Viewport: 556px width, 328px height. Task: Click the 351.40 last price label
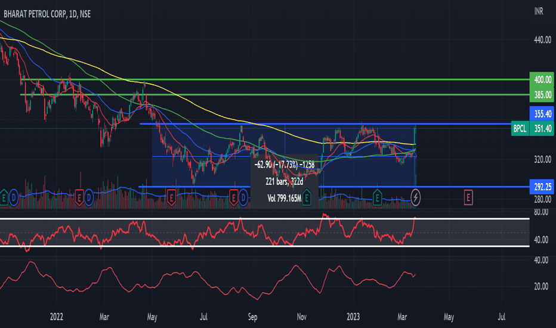pyautogui.click(x=542, y=128)
